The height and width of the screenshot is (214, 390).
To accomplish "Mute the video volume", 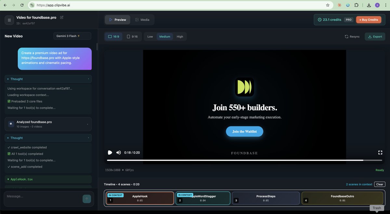I will click(x=119, y=153).
